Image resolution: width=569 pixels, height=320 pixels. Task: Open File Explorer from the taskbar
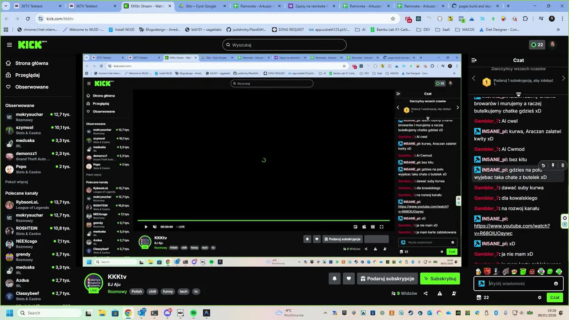point(102,313)
